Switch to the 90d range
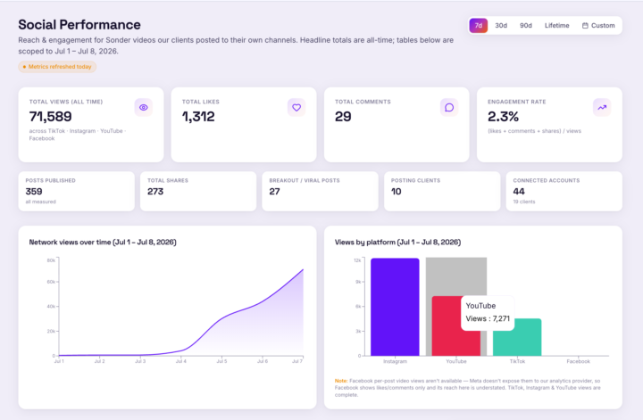This screenshot has height=420, width=643. coord(526,25)
